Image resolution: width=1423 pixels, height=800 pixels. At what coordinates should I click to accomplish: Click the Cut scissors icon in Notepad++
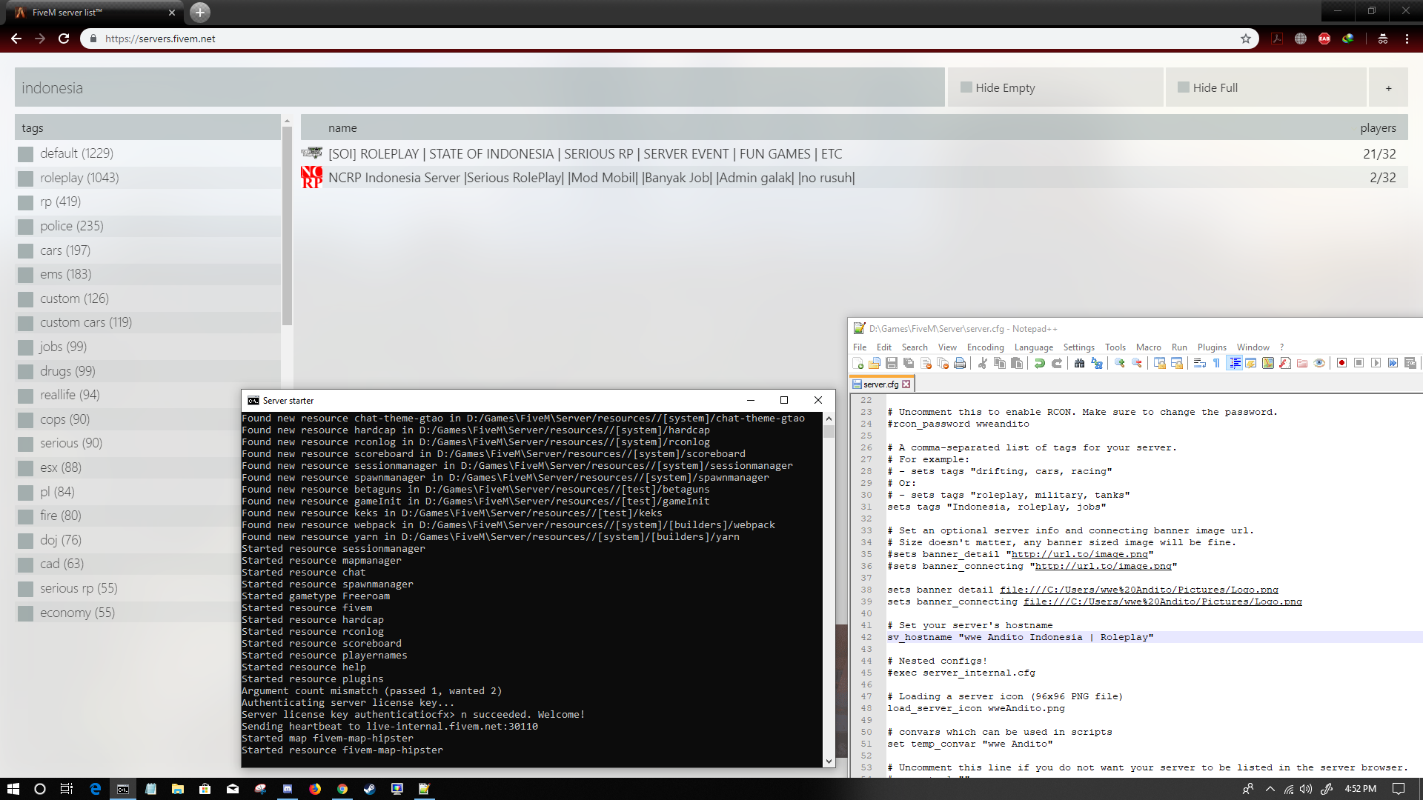tap(983, 363)
